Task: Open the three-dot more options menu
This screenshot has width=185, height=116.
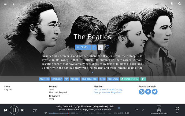Action: [101, 47]
